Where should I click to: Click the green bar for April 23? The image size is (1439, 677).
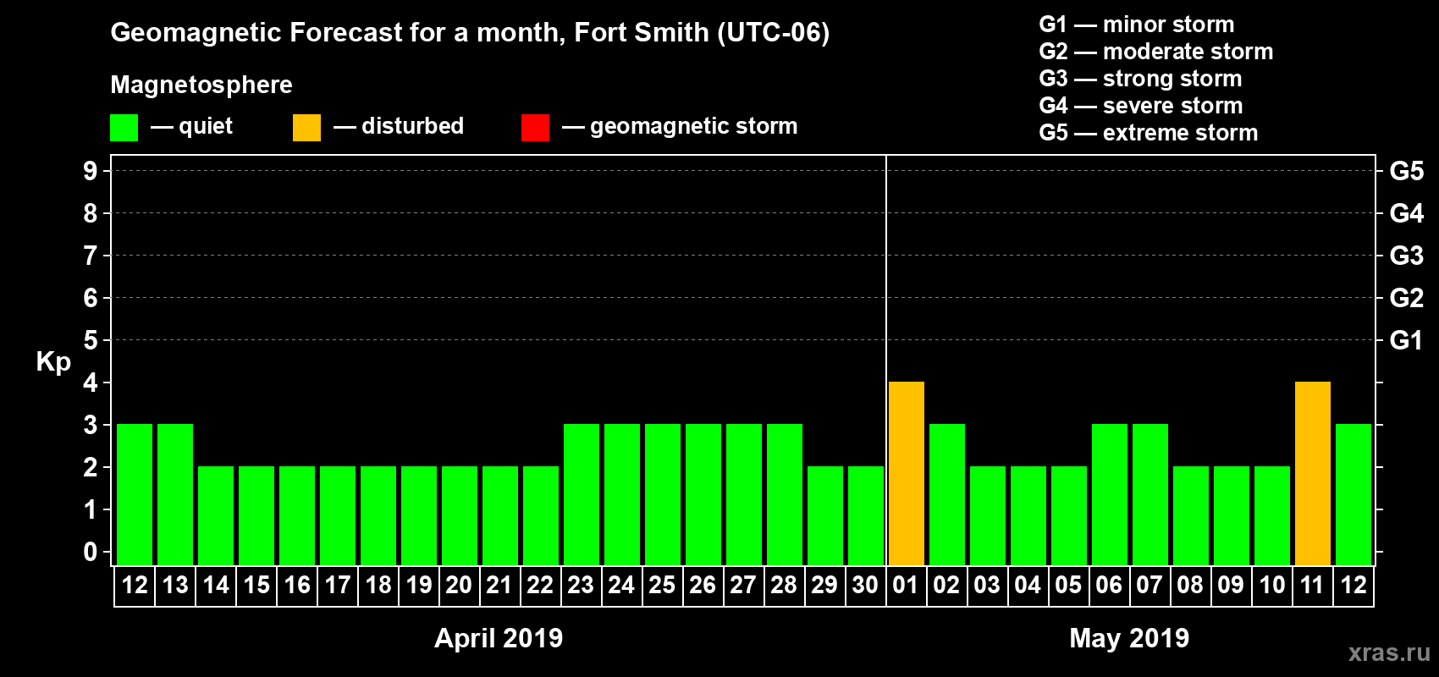coord(582,494)
